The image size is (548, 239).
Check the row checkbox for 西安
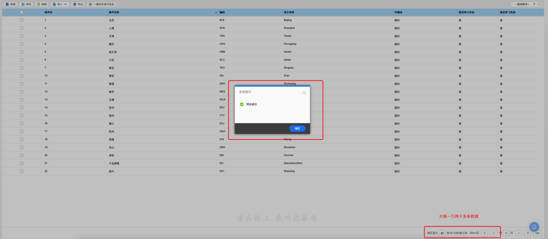point(22,76)
